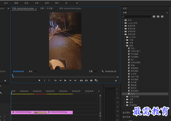Switch to the 编辑 workspace

pyautogui.click(x=16, y=3)
